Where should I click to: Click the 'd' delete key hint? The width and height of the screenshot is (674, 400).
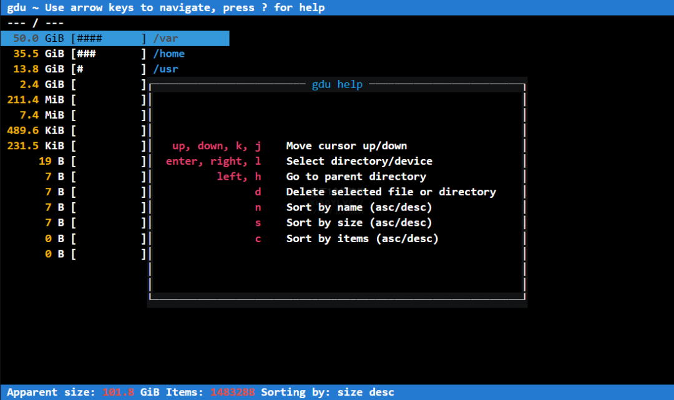click(258, 192)
